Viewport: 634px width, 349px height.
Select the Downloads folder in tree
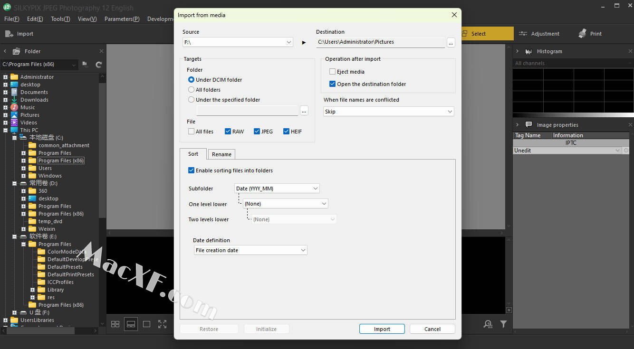[34, 100]
